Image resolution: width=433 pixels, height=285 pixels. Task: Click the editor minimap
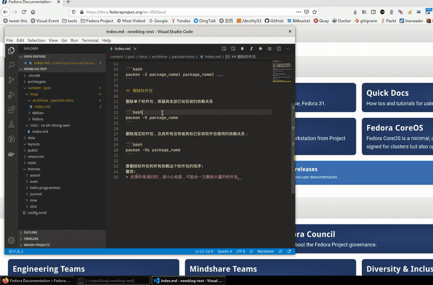coord(282,71)
